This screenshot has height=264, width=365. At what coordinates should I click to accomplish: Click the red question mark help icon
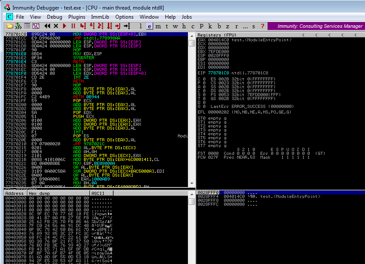262,26
